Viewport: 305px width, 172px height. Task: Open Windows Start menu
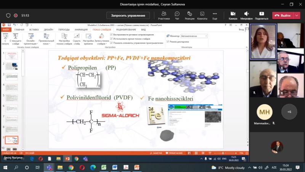click(5, 167)
